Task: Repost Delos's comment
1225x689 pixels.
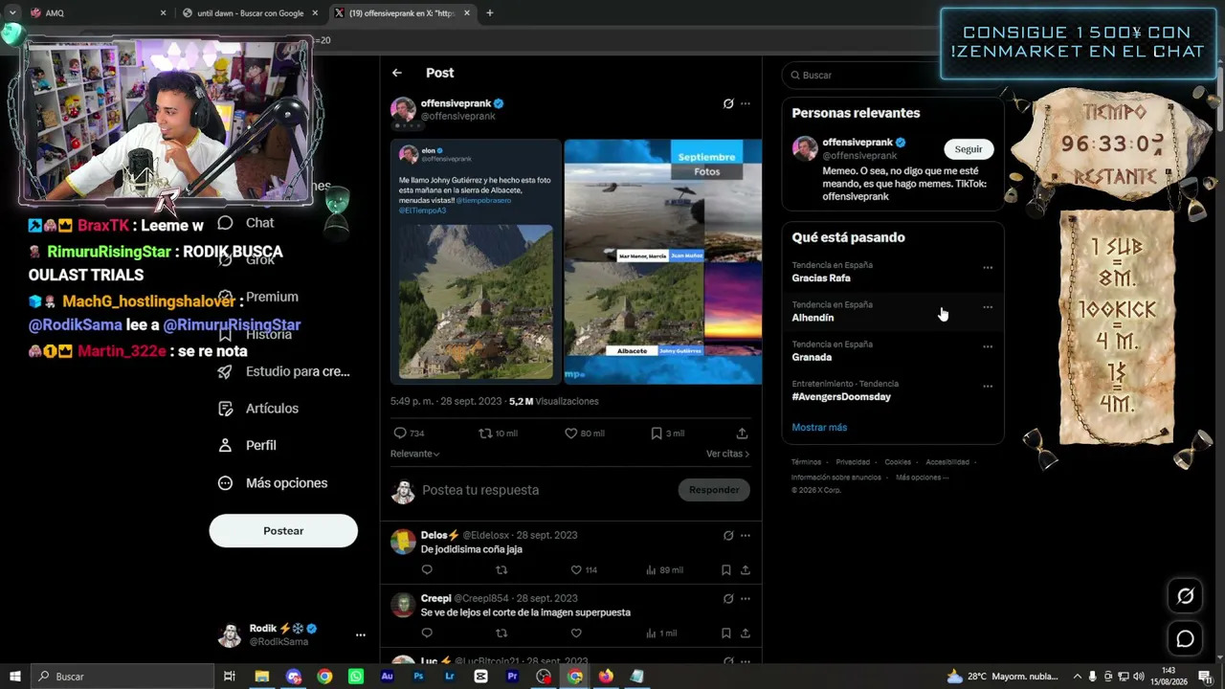Action: 501,570
